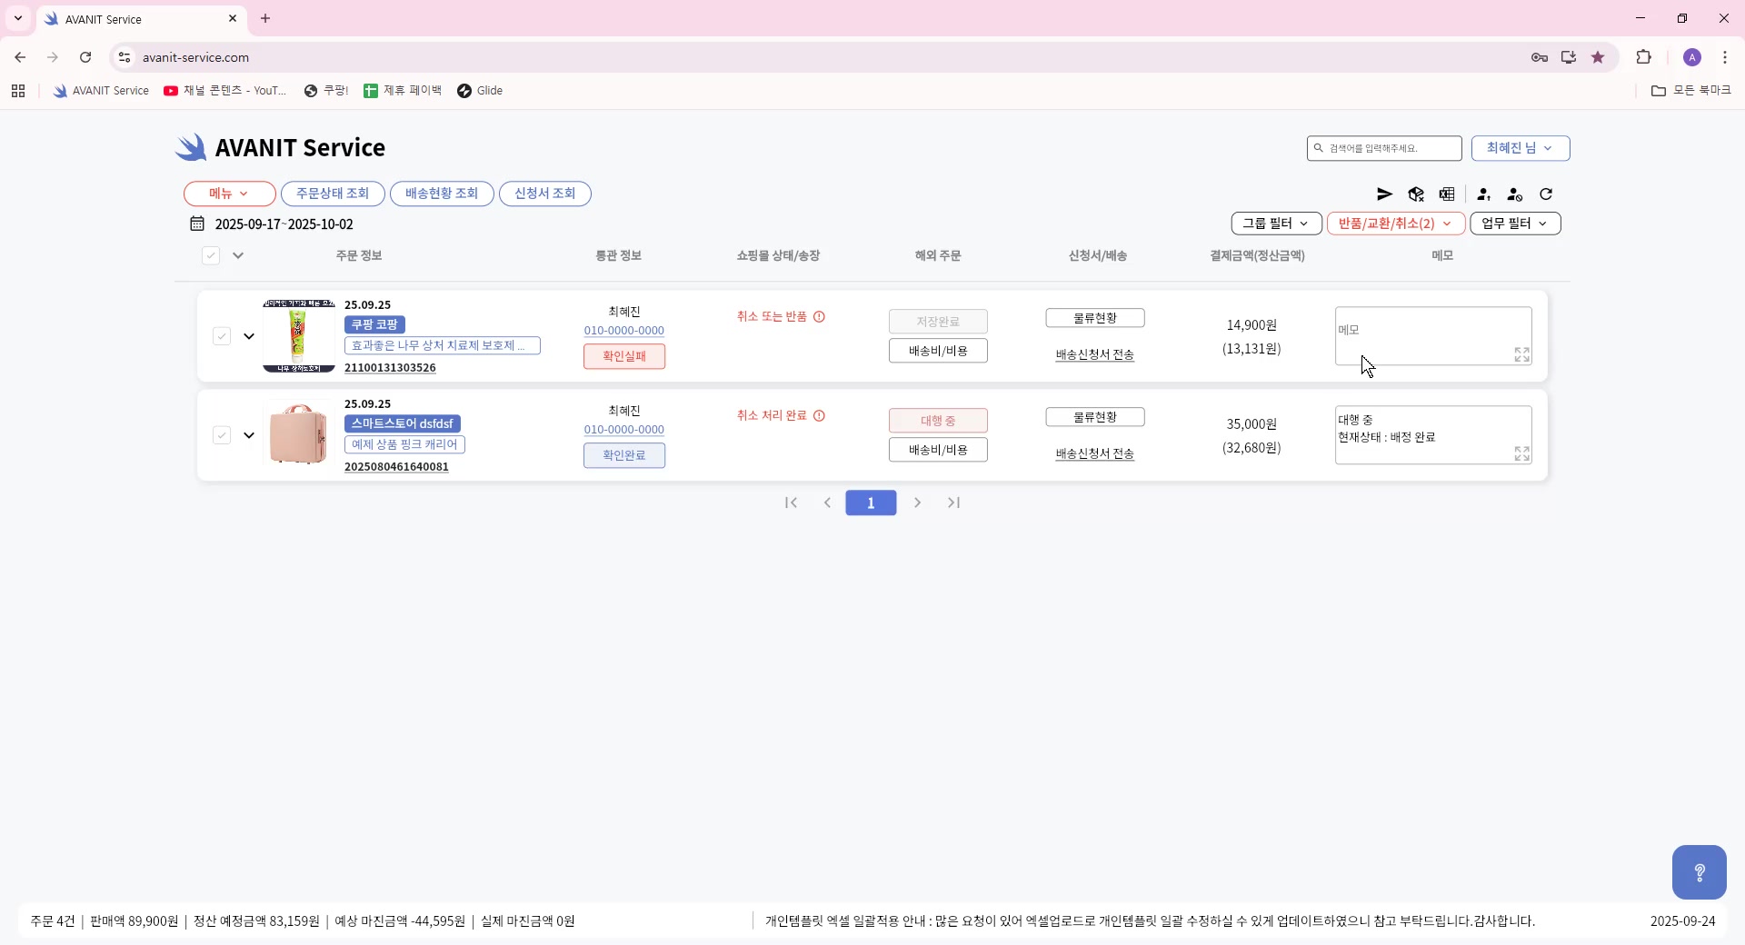
Task: Toggle the select-all checkbox in the table header
Action: click(211, 255)
